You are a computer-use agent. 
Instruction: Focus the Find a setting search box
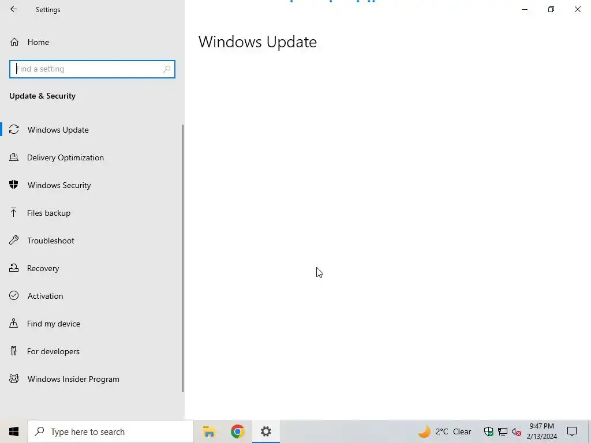92,69
